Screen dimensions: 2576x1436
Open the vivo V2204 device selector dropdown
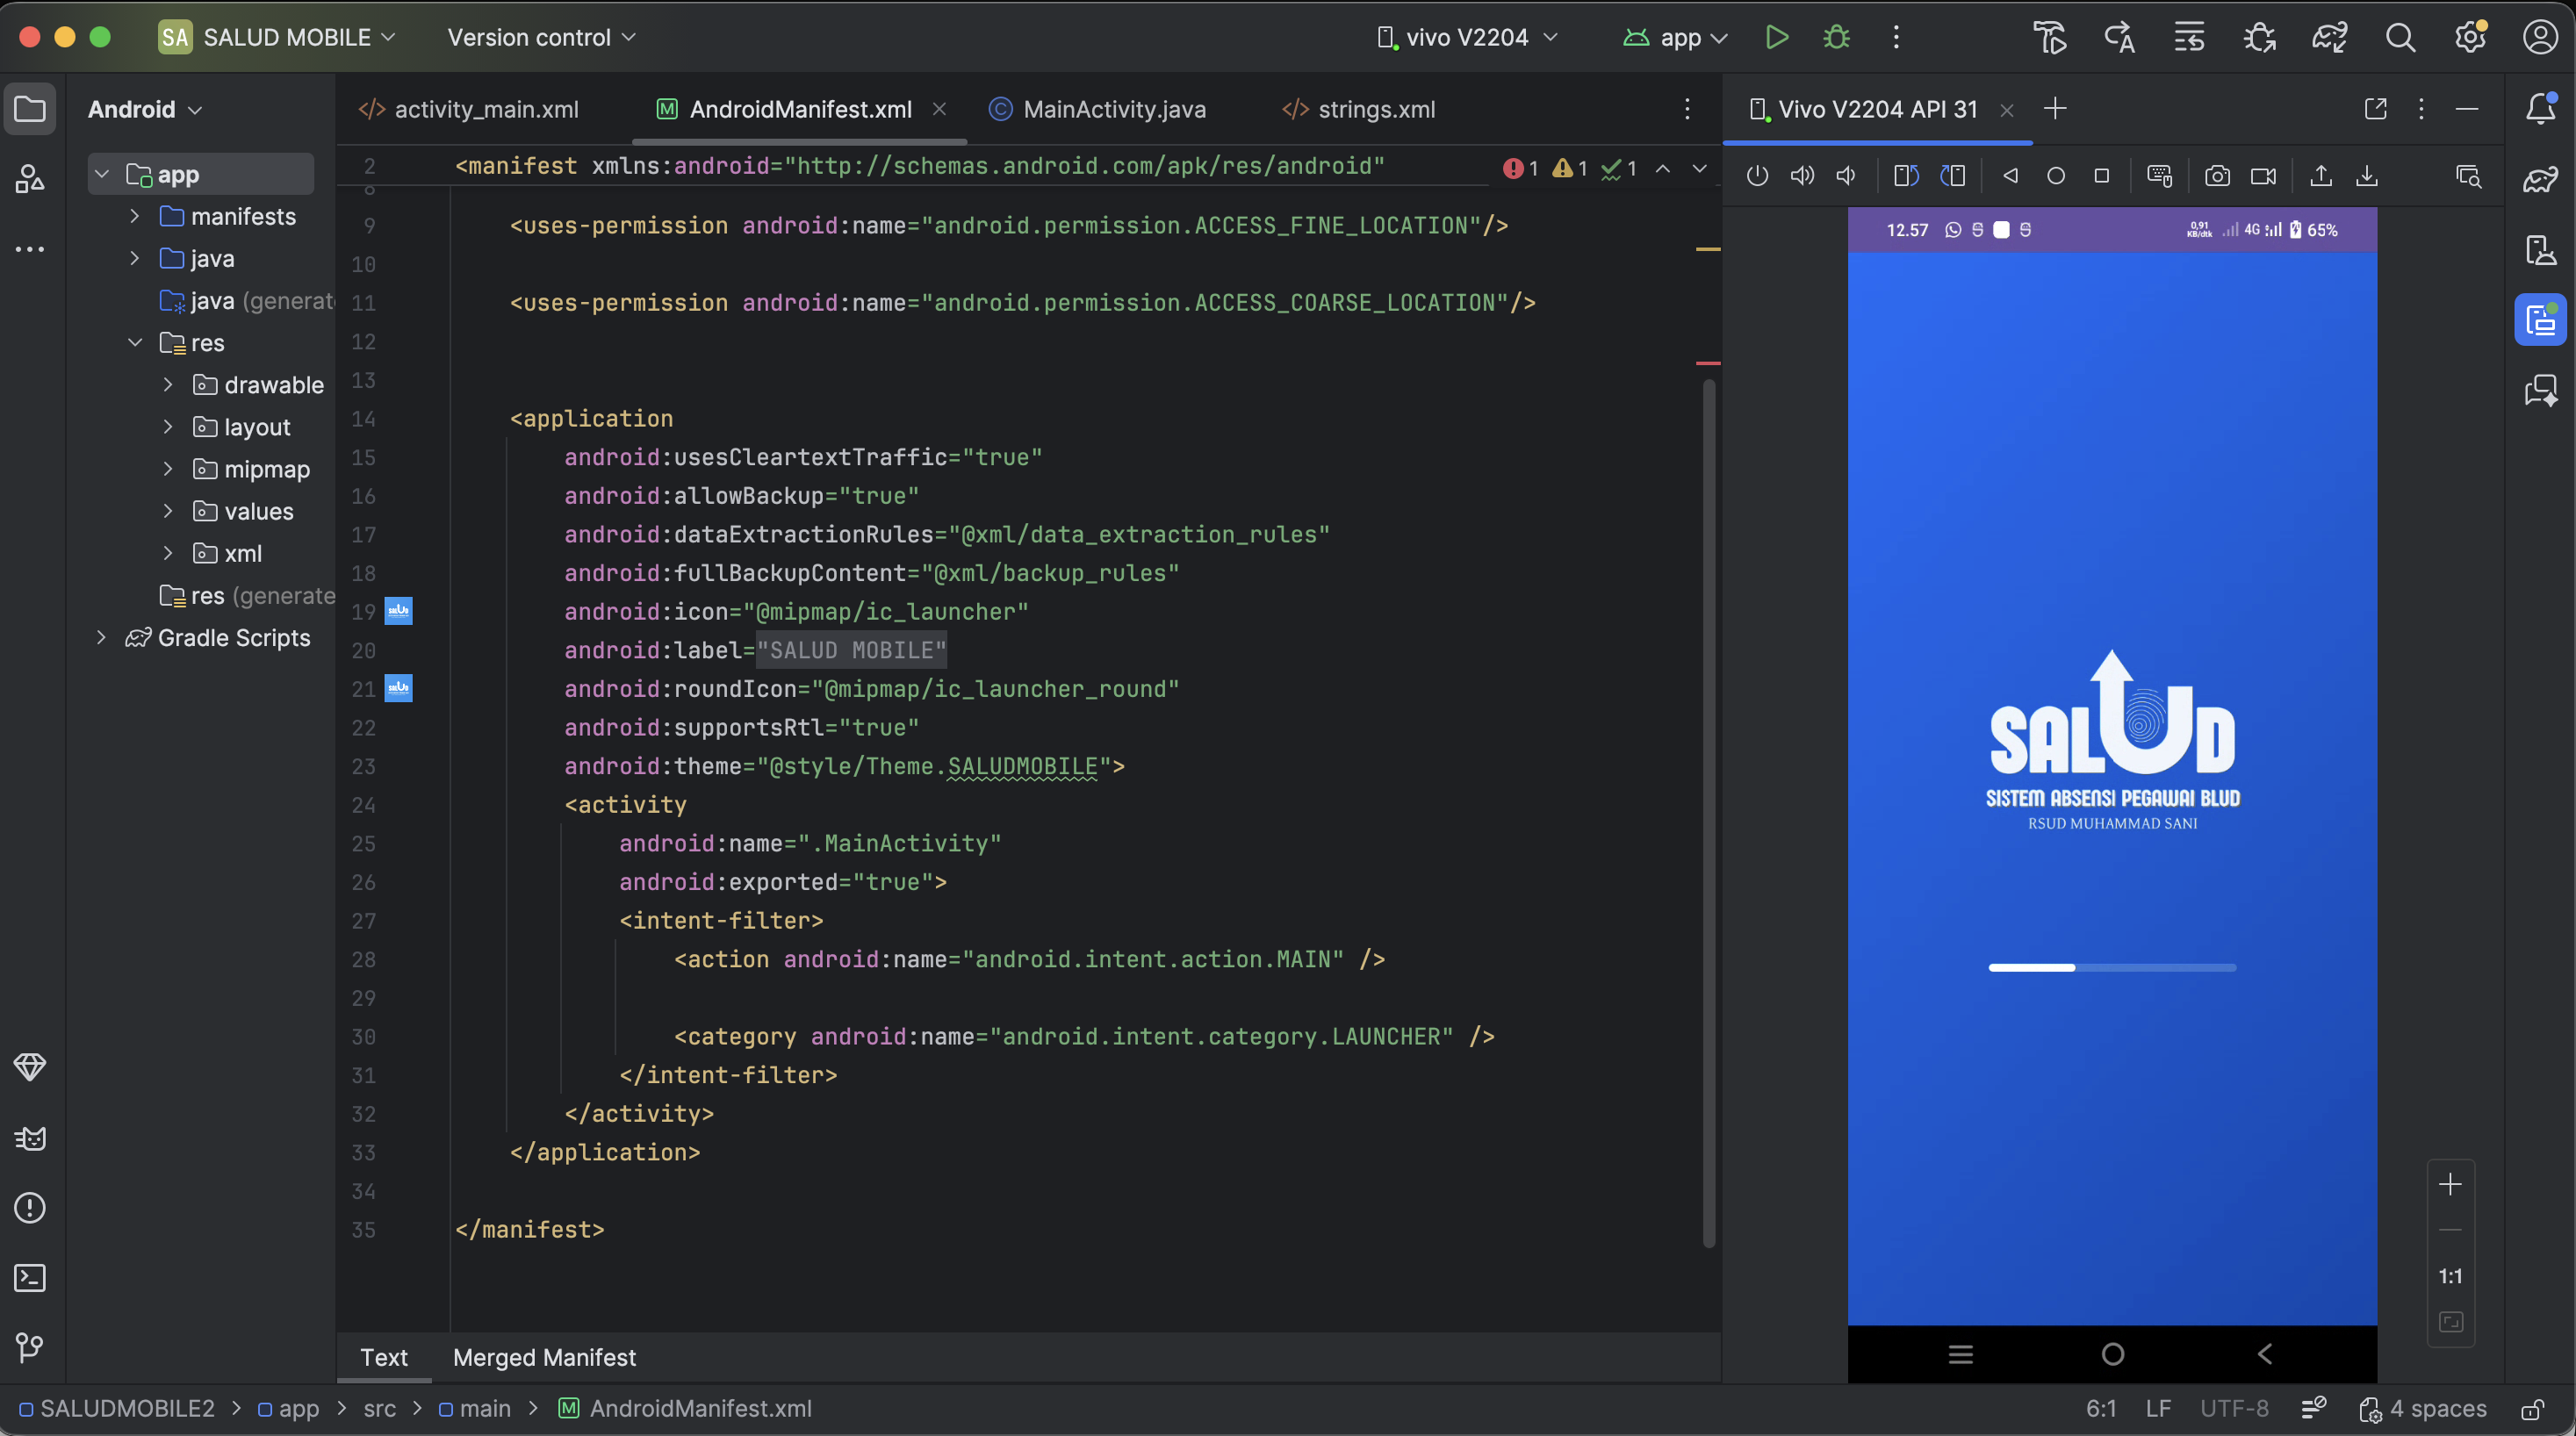coord(1467,38)
